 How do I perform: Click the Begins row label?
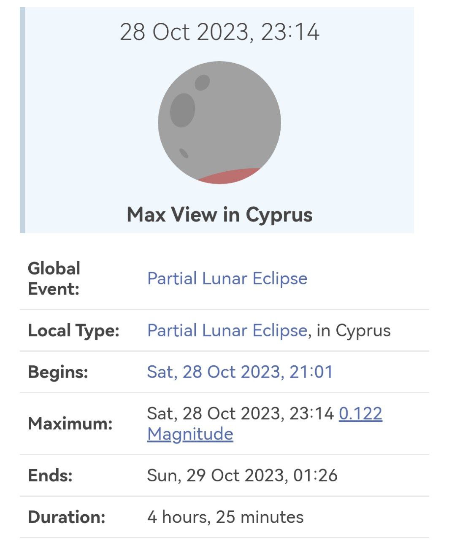point(58,372)
